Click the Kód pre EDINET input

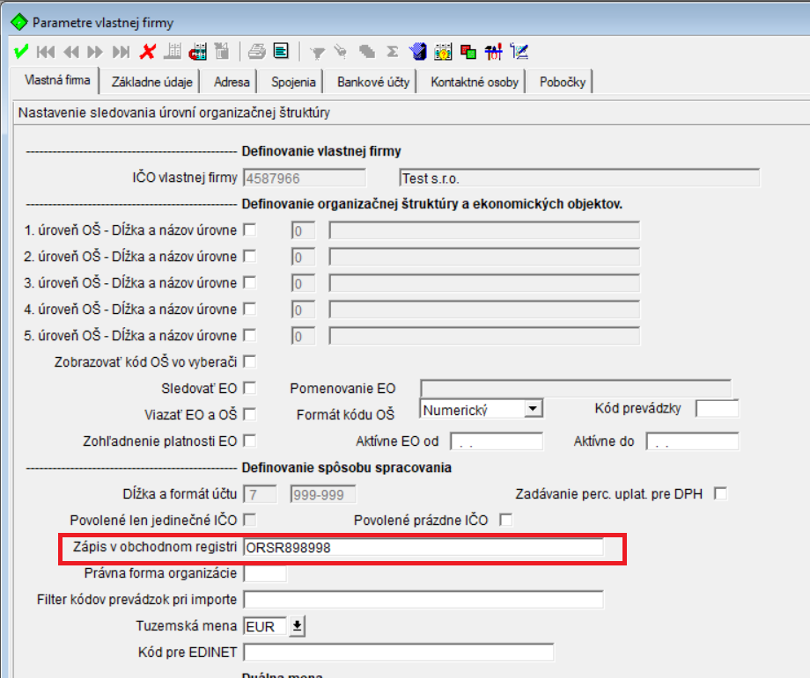pyautogui.click(x=398, y=652)
